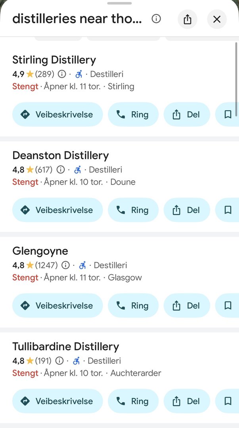Open the Glengoyne listing title

pyautogui.click(x=40, y=251)
